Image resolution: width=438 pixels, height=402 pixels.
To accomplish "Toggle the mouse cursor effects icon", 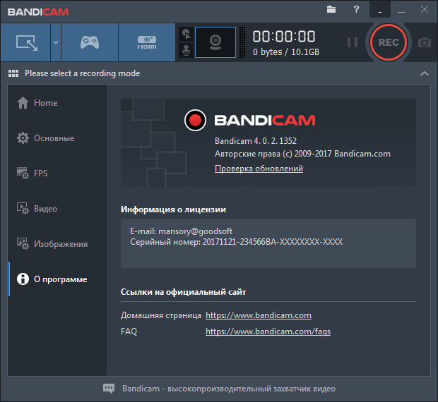I will [x=186, y=34].
